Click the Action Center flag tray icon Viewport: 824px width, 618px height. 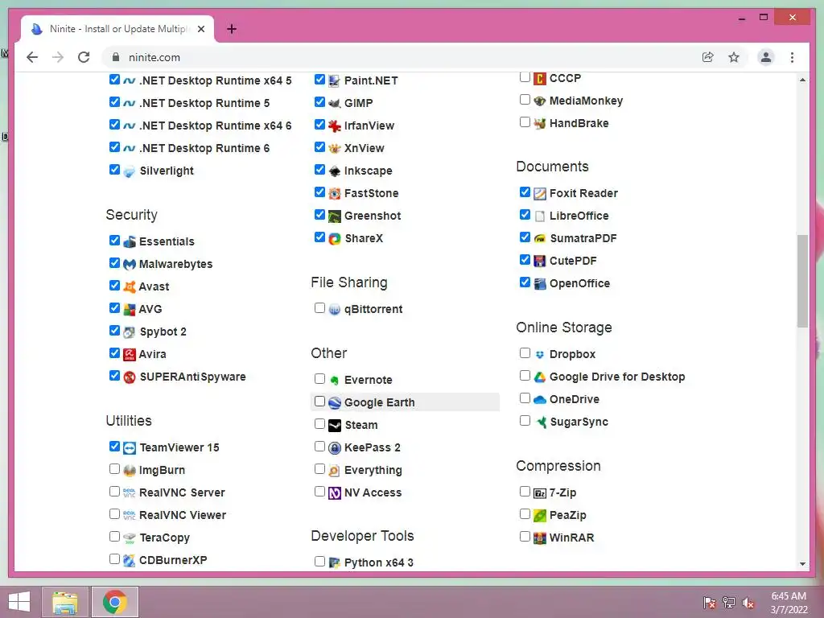click(x=710, y=603)
